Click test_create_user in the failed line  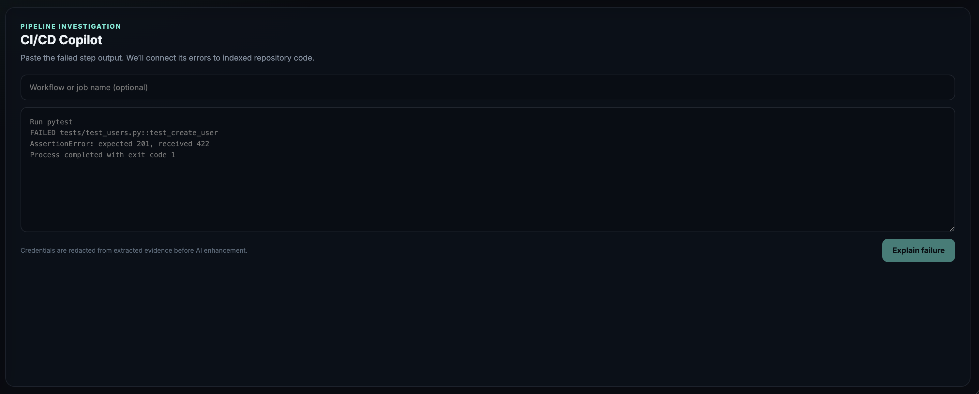click(x=184, y=133)
